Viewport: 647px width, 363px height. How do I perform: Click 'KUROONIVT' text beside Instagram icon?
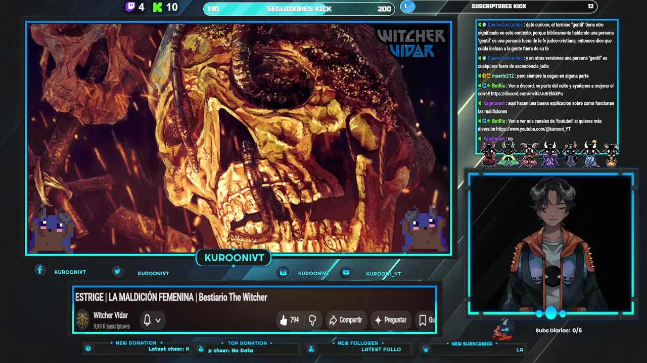[313, 273]
